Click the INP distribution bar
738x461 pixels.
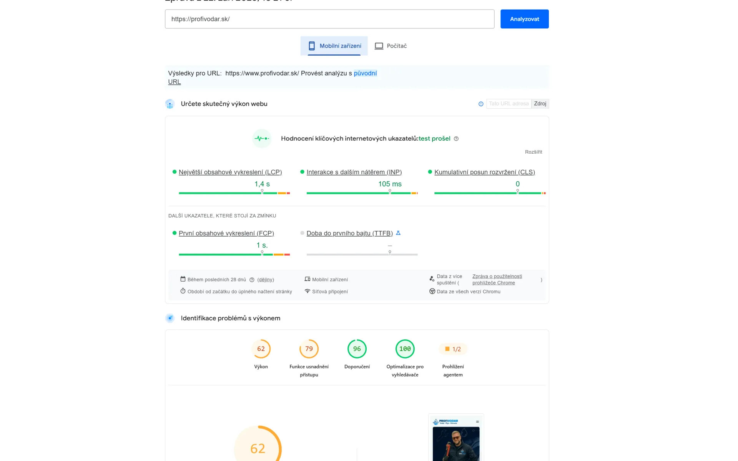[x=362, y=193]
